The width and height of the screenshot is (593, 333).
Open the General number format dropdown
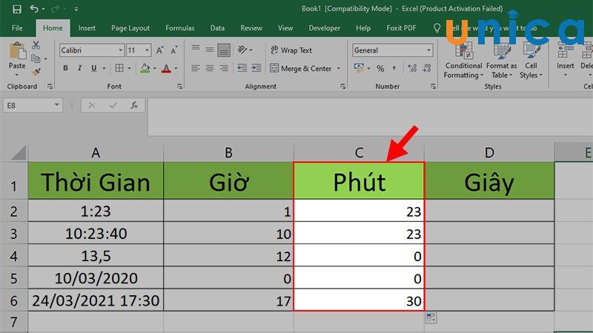point(428,50)
